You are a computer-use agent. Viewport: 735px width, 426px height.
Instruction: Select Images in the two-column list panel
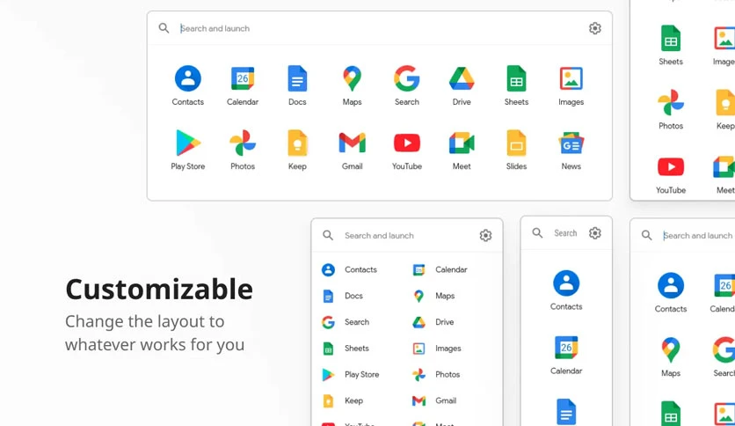[x=437, y=349]
